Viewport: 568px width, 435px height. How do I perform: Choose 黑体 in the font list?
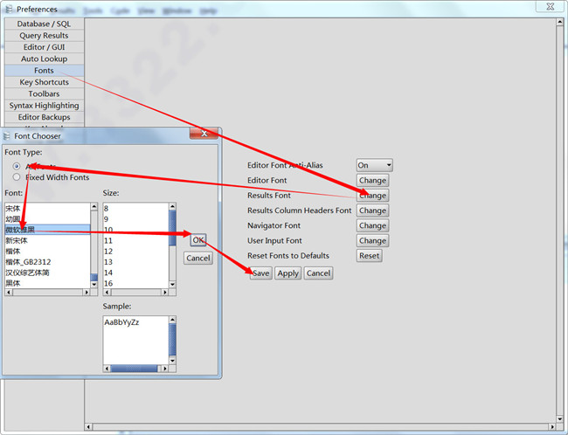pos(47,283)
